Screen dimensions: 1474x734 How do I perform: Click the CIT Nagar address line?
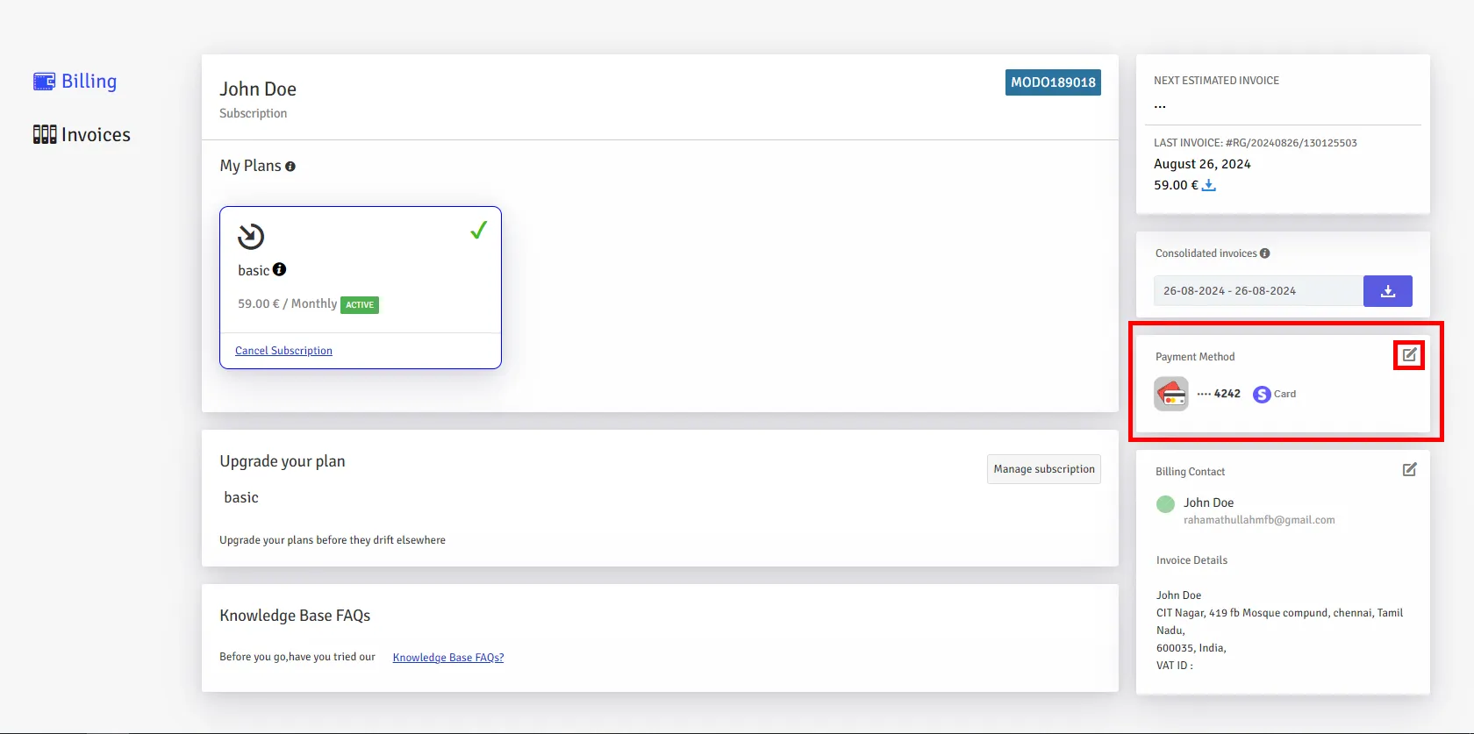(1279, 621)
